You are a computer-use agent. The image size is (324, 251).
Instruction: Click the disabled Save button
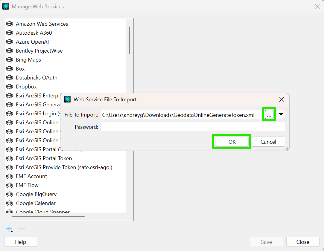click(x=266, y=242)
